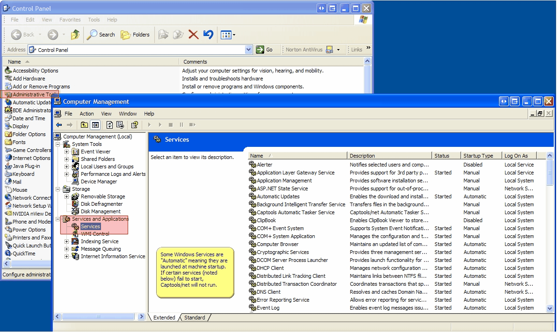
Task: Toggle the Show/Hide Console Tree icon
Action: pyautogui.click(x=95, y=124)
